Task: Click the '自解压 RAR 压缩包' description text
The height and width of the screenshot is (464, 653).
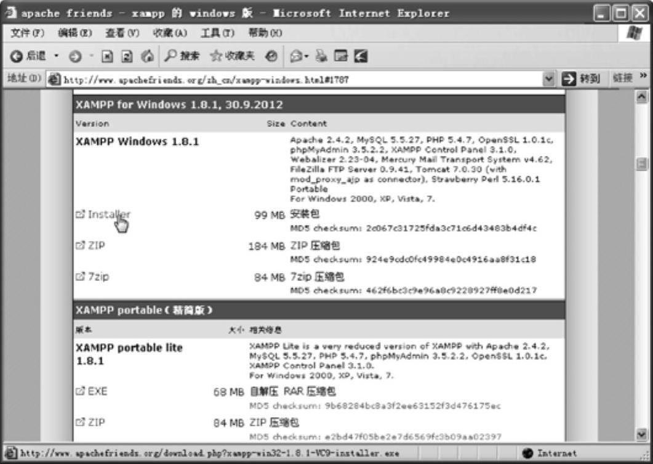Action: point(292,391)
